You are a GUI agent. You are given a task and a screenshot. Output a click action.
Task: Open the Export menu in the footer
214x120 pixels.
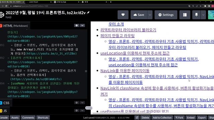202,118
